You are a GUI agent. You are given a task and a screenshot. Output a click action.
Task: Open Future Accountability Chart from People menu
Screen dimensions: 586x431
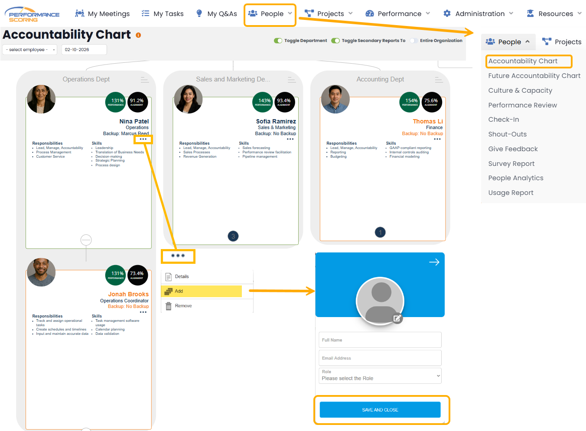click(x=534, y=76)
